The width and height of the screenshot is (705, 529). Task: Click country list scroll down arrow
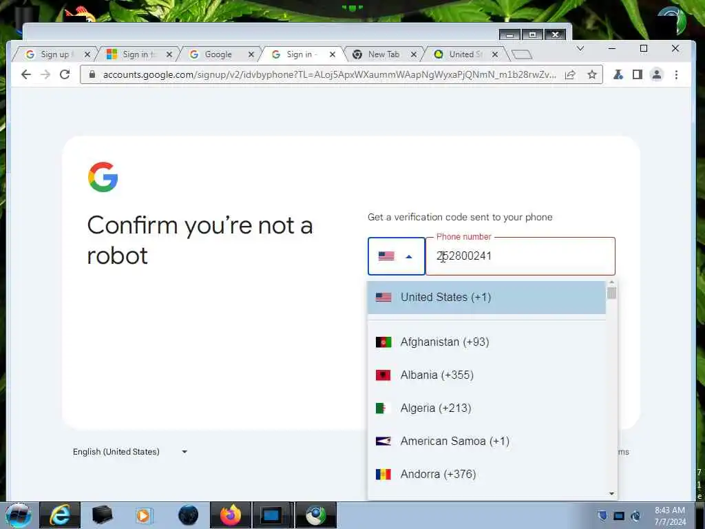611,493
